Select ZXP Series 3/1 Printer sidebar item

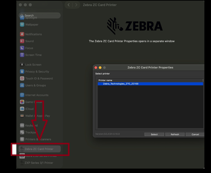(x=40, y=163)
